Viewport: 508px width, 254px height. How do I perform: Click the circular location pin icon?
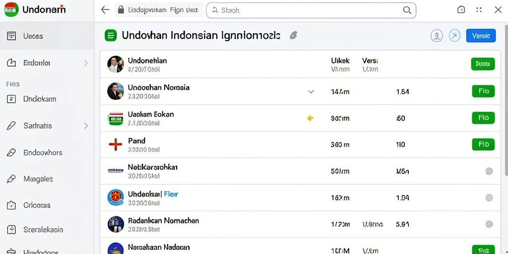coord(437,36)
